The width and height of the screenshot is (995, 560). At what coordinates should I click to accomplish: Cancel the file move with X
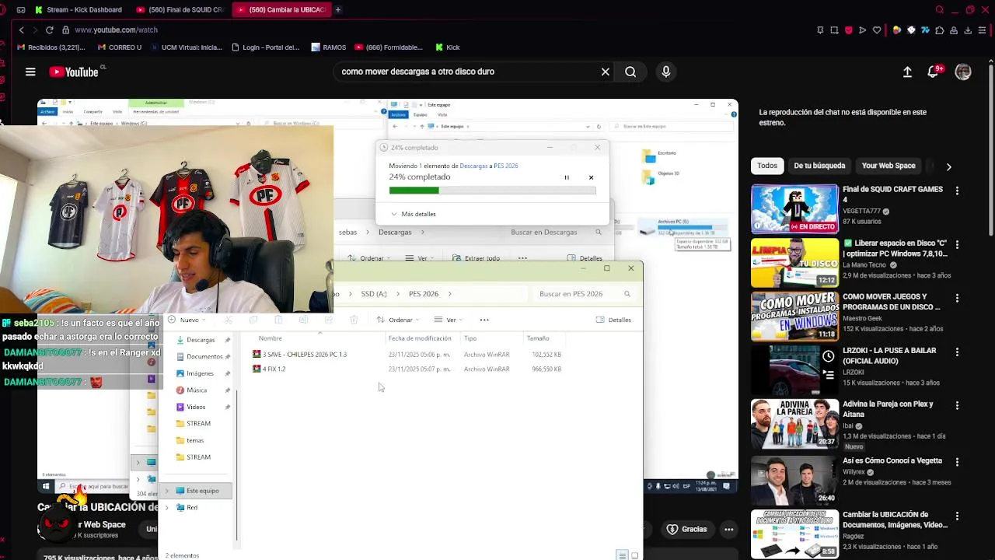click(x=591, y=177)
